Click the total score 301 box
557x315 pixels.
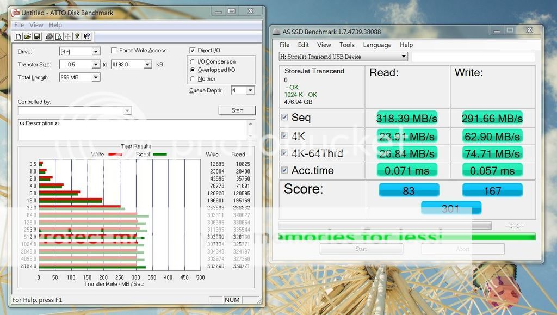[451, 208]
